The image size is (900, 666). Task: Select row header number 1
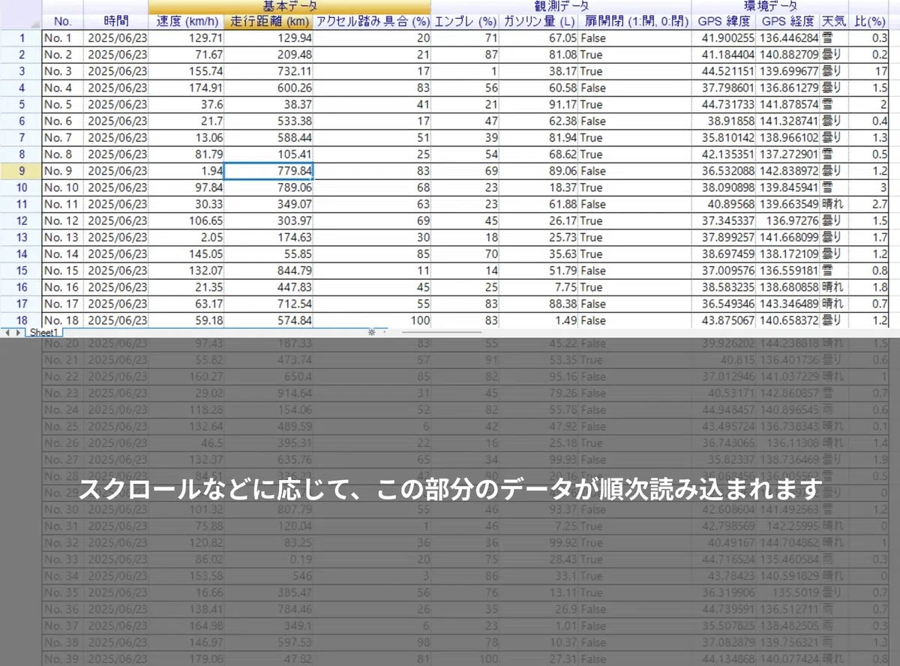21,37
